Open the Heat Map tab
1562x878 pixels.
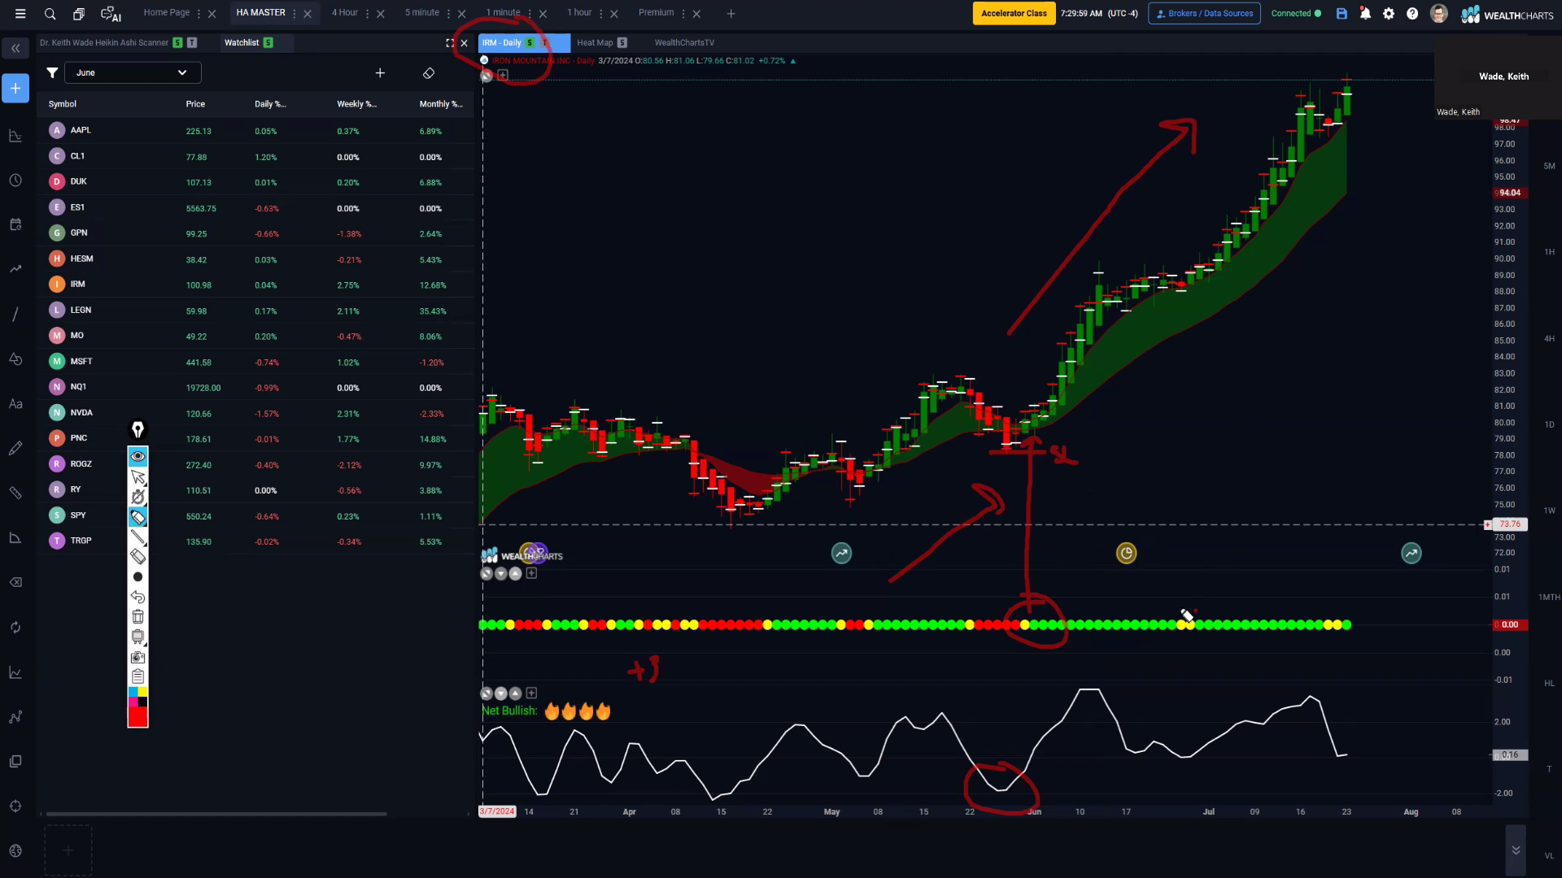[x=595, y=43]
